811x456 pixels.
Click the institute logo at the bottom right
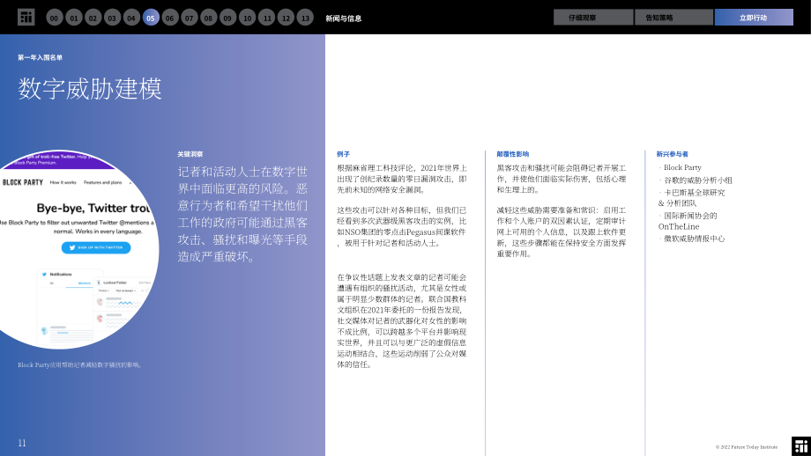801,446
